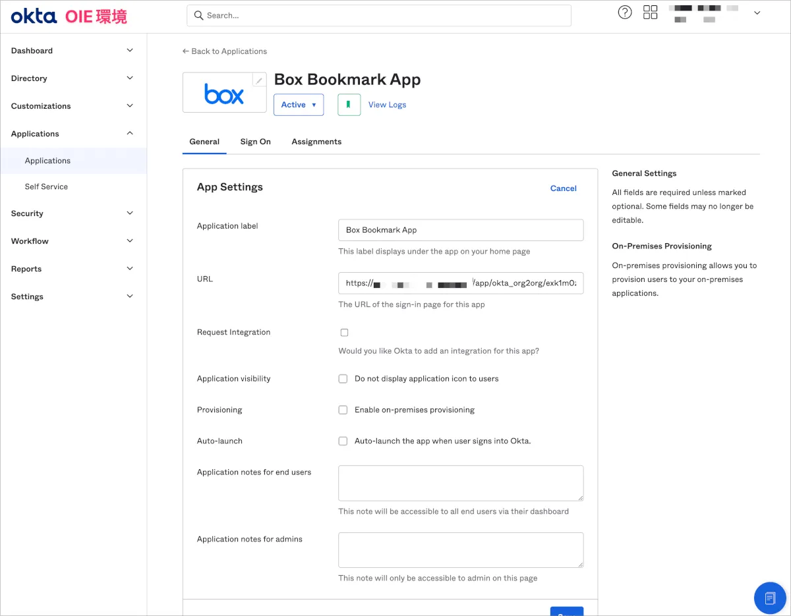The image size is (791, 616).
Task: Check the Request Integration checkbox
Action: [x=344, y=333]
